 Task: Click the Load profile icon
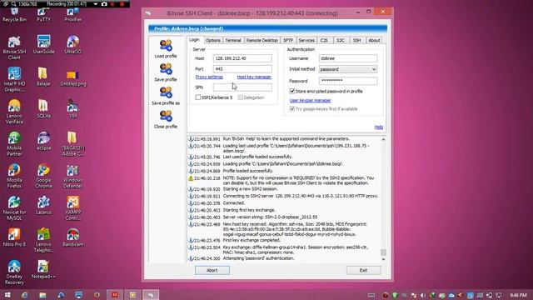coord(166,45)
